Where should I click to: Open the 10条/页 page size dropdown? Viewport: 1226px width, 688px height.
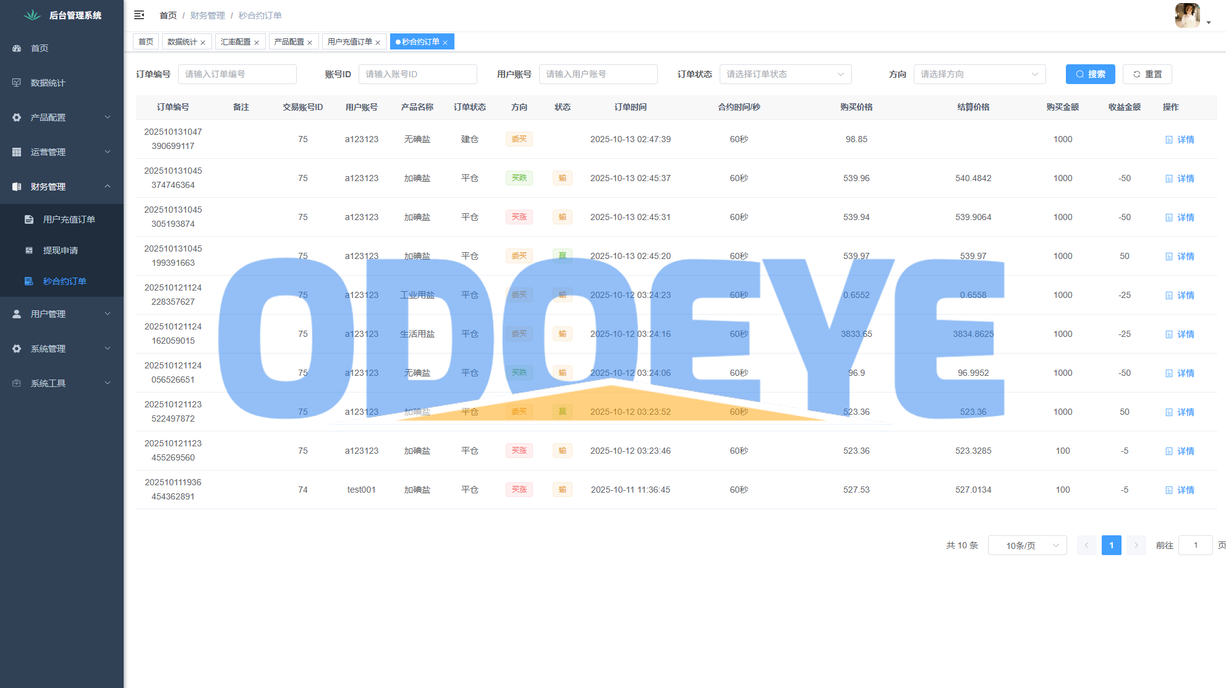(x=1027, y=545)
